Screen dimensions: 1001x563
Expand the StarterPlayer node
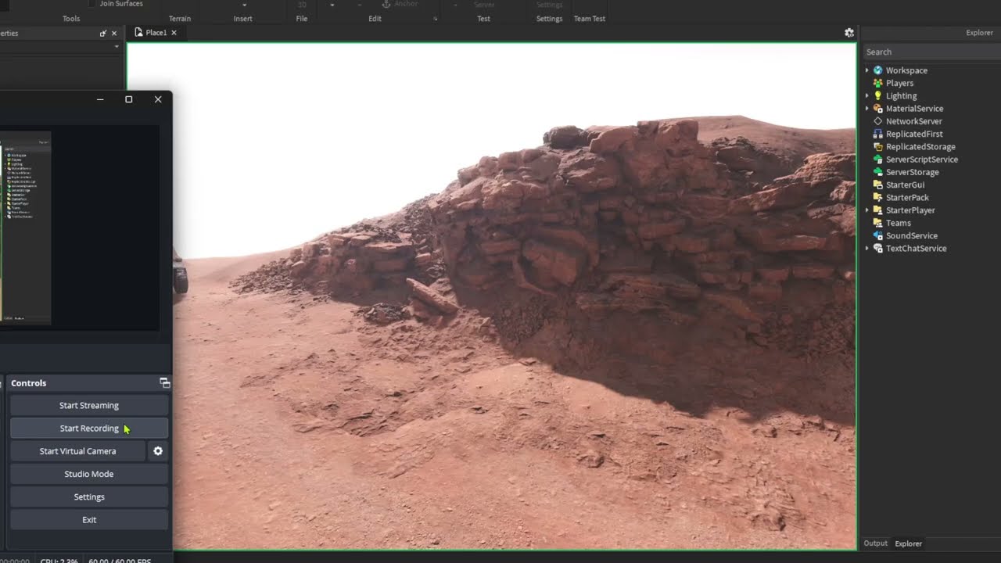pyautogui.click(x=866, y=210)
